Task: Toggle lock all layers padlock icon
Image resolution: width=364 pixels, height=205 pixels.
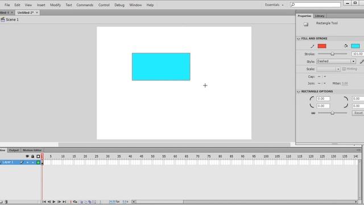Action: pyautogui.click(x=33, y=156)
